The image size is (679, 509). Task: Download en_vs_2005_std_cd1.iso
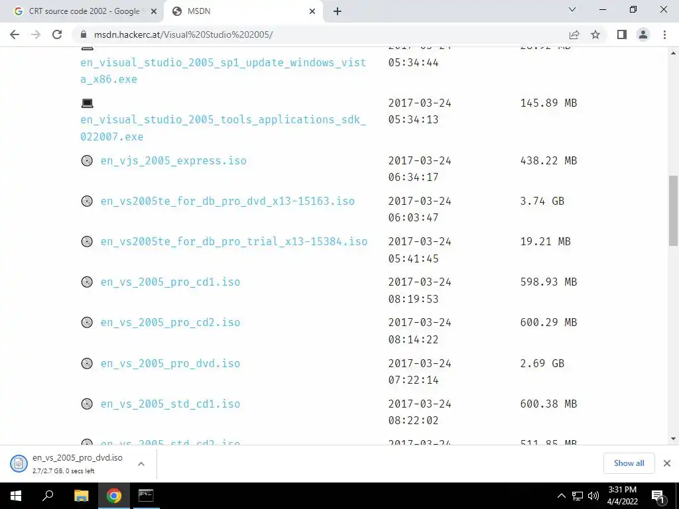pyautogui.click(x=170, y=404)
